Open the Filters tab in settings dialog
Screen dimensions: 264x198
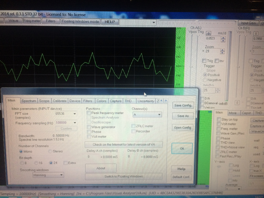tap(88, 101)
